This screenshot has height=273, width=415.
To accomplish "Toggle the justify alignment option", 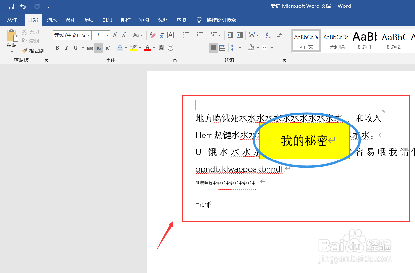I will pos(213,48).
